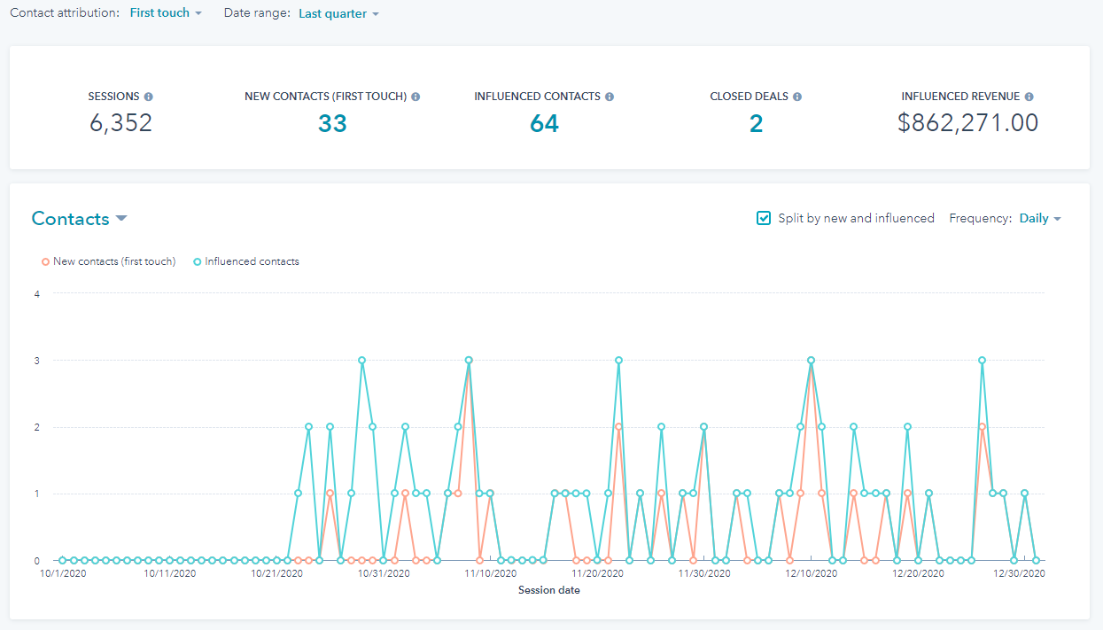Screen dimensions: 1103x630
Task: Click the 12/30/2020 axis date label
Action: pos(1021,574)
